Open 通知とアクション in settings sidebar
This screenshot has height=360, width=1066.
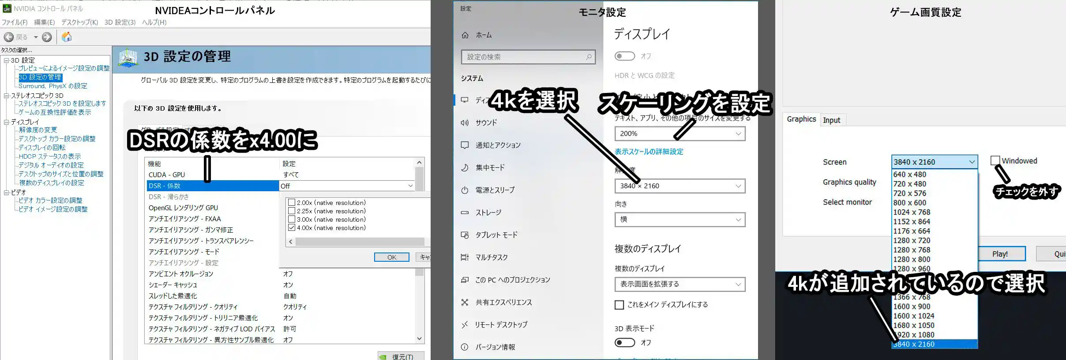click(x=498, y=145)
